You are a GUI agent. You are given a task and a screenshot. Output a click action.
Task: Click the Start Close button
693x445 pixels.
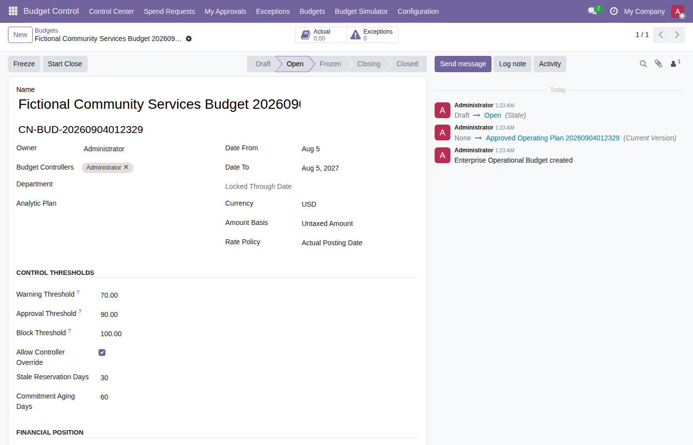(x=65, y=64)
